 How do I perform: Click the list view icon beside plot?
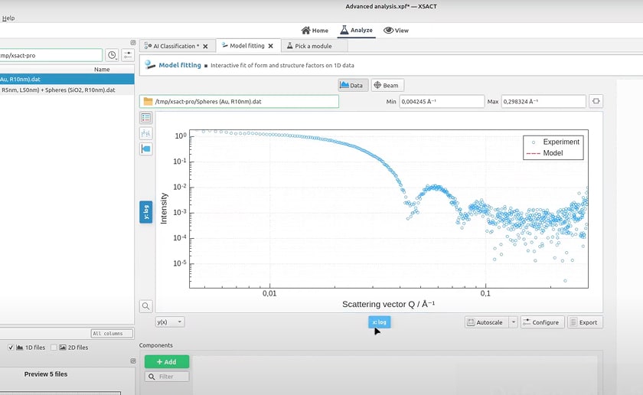pos(146,118)
